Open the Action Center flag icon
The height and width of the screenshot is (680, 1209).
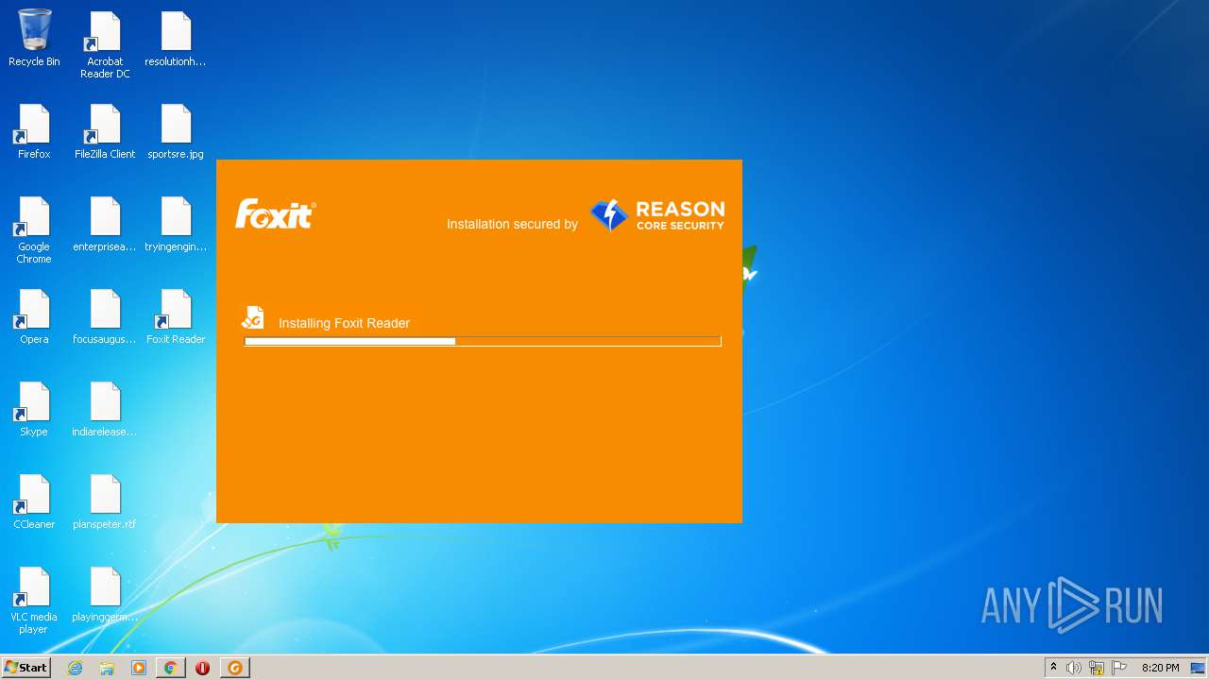coord(1119,668)
